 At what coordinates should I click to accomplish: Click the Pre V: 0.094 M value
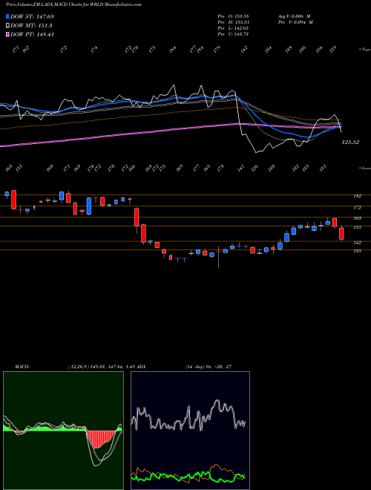295,22
